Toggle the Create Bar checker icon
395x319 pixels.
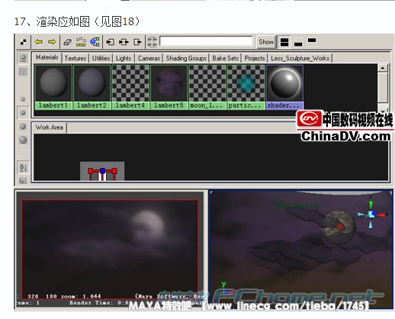(x=24, y=42)
